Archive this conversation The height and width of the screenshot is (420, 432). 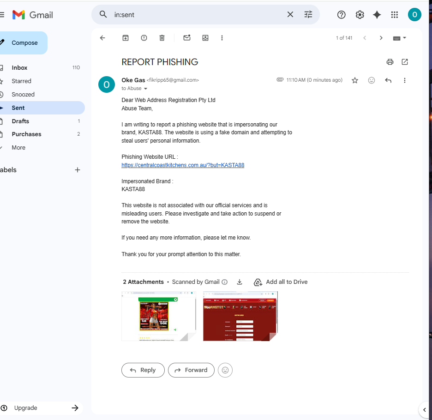click(126, 38)
